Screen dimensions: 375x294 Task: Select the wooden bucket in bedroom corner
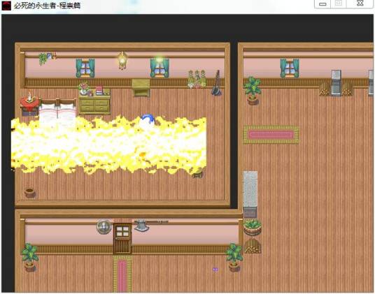tap(30, 193)
